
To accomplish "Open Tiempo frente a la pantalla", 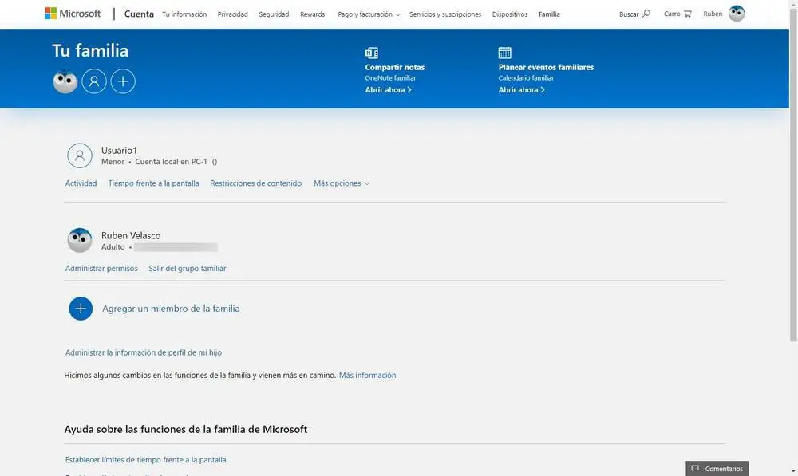I will click(x=154, y=183).
